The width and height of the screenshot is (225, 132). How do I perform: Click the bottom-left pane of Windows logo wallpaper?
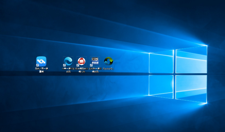click(161, 86)
